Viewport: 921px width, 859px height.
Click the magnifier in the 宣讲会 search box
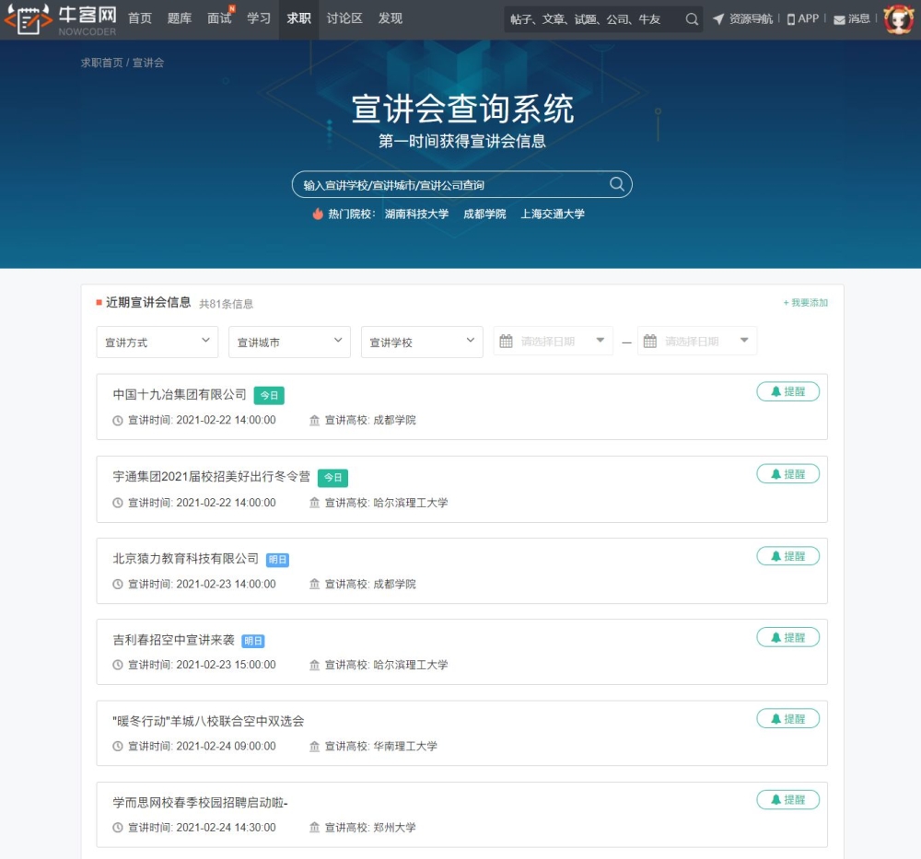coord(617,184)
